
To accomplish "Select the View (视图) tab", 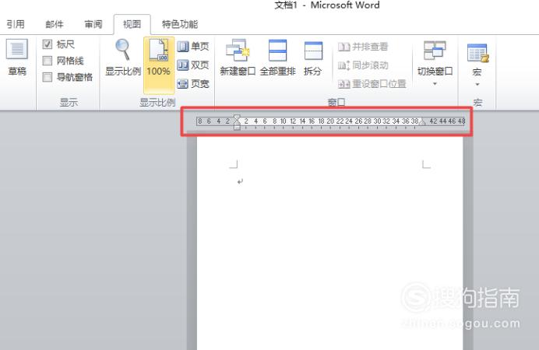I will tap(132, 24).
